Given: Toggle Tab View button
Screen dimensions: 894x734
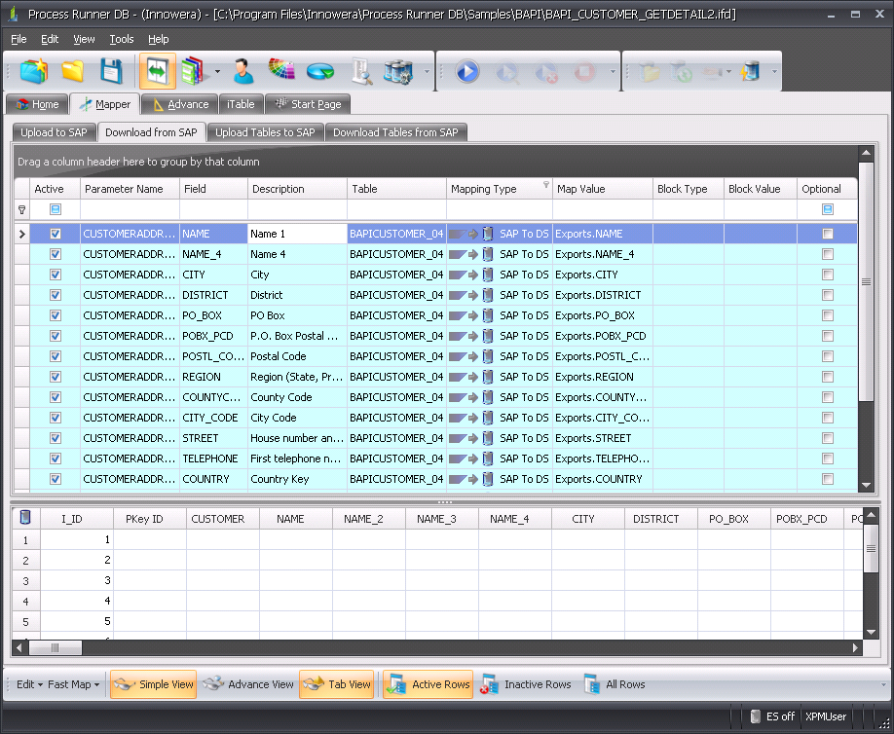Looking at the screenshot, I should coord(336,684).
